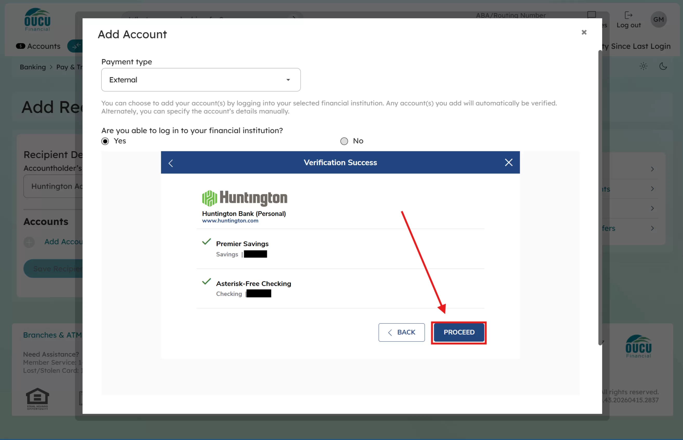This screenshot has width=683, height=440.
Task: Select the No radio button
Action: click(344, 141)
